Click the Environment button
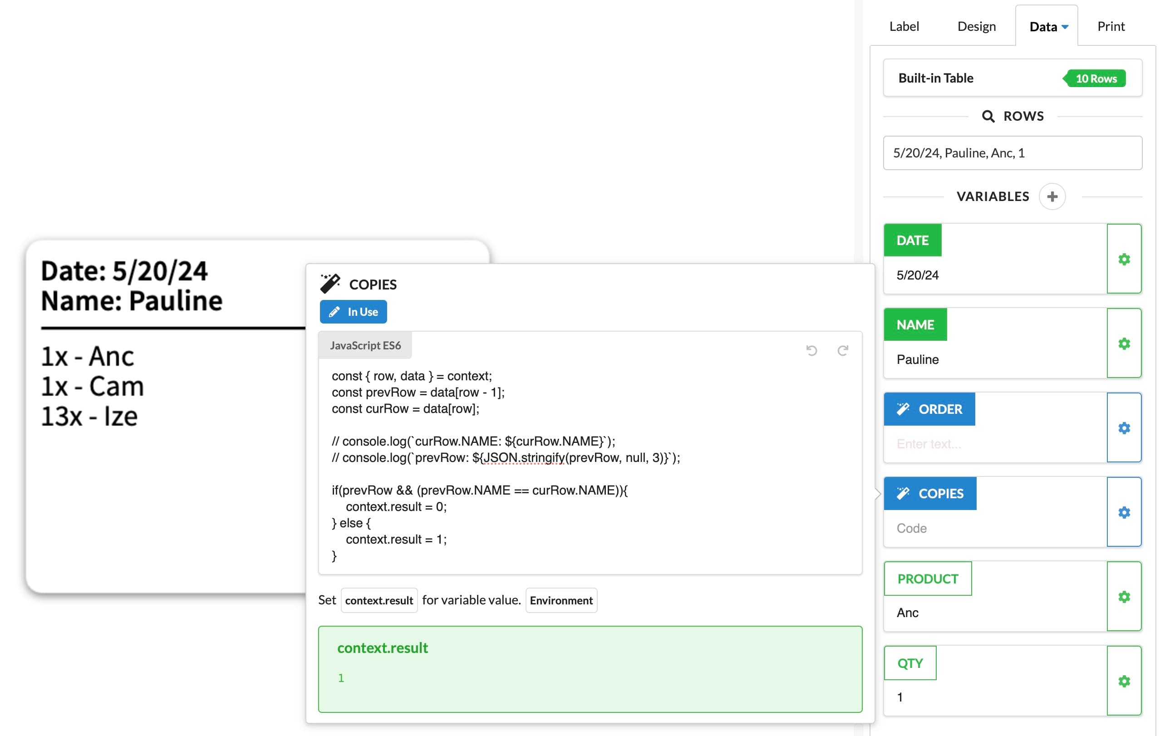Image resolution: width=1160 pixels, height=736 pixels. 561,600
